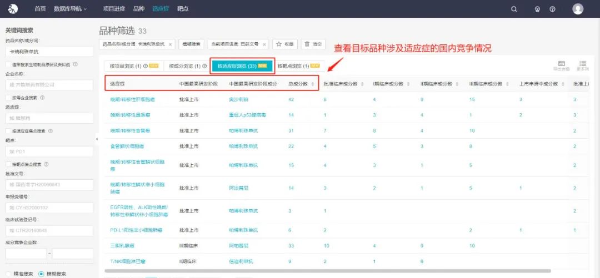
Task: Open the user avatar menu
Action: coord(578,9)
